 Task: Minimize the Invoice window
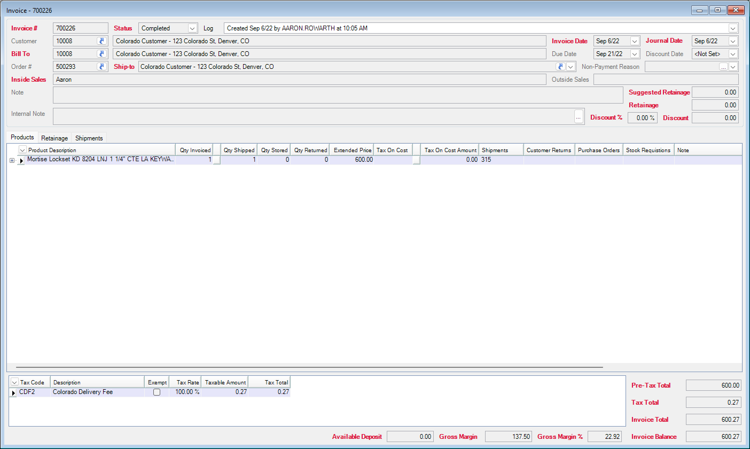point(700,10)
